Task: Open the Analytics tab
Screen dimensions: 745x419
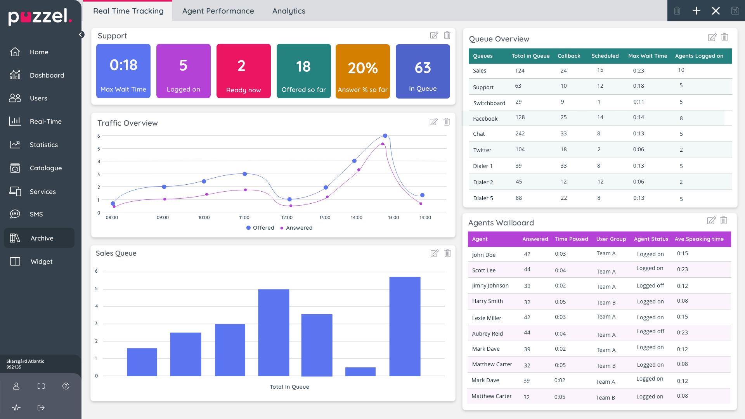Action: 288,10
